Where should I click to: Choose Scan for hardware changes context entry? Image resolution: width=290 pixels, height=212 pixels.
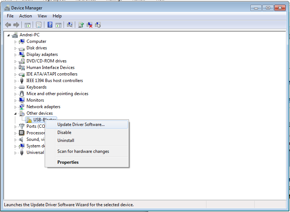coord(87,151)
